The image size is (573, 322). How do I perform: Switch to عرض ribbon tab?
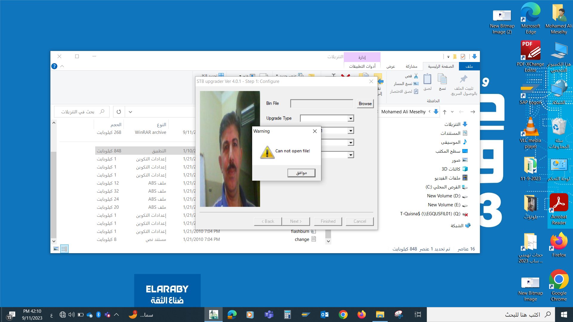click(x=391, y=66)
